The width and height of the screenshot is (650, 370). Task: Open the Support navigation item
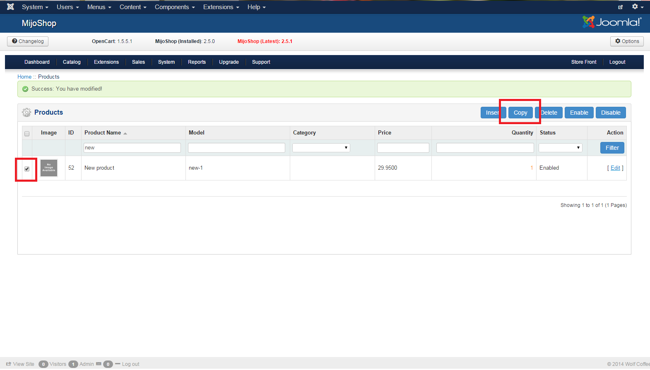point(261,62)
